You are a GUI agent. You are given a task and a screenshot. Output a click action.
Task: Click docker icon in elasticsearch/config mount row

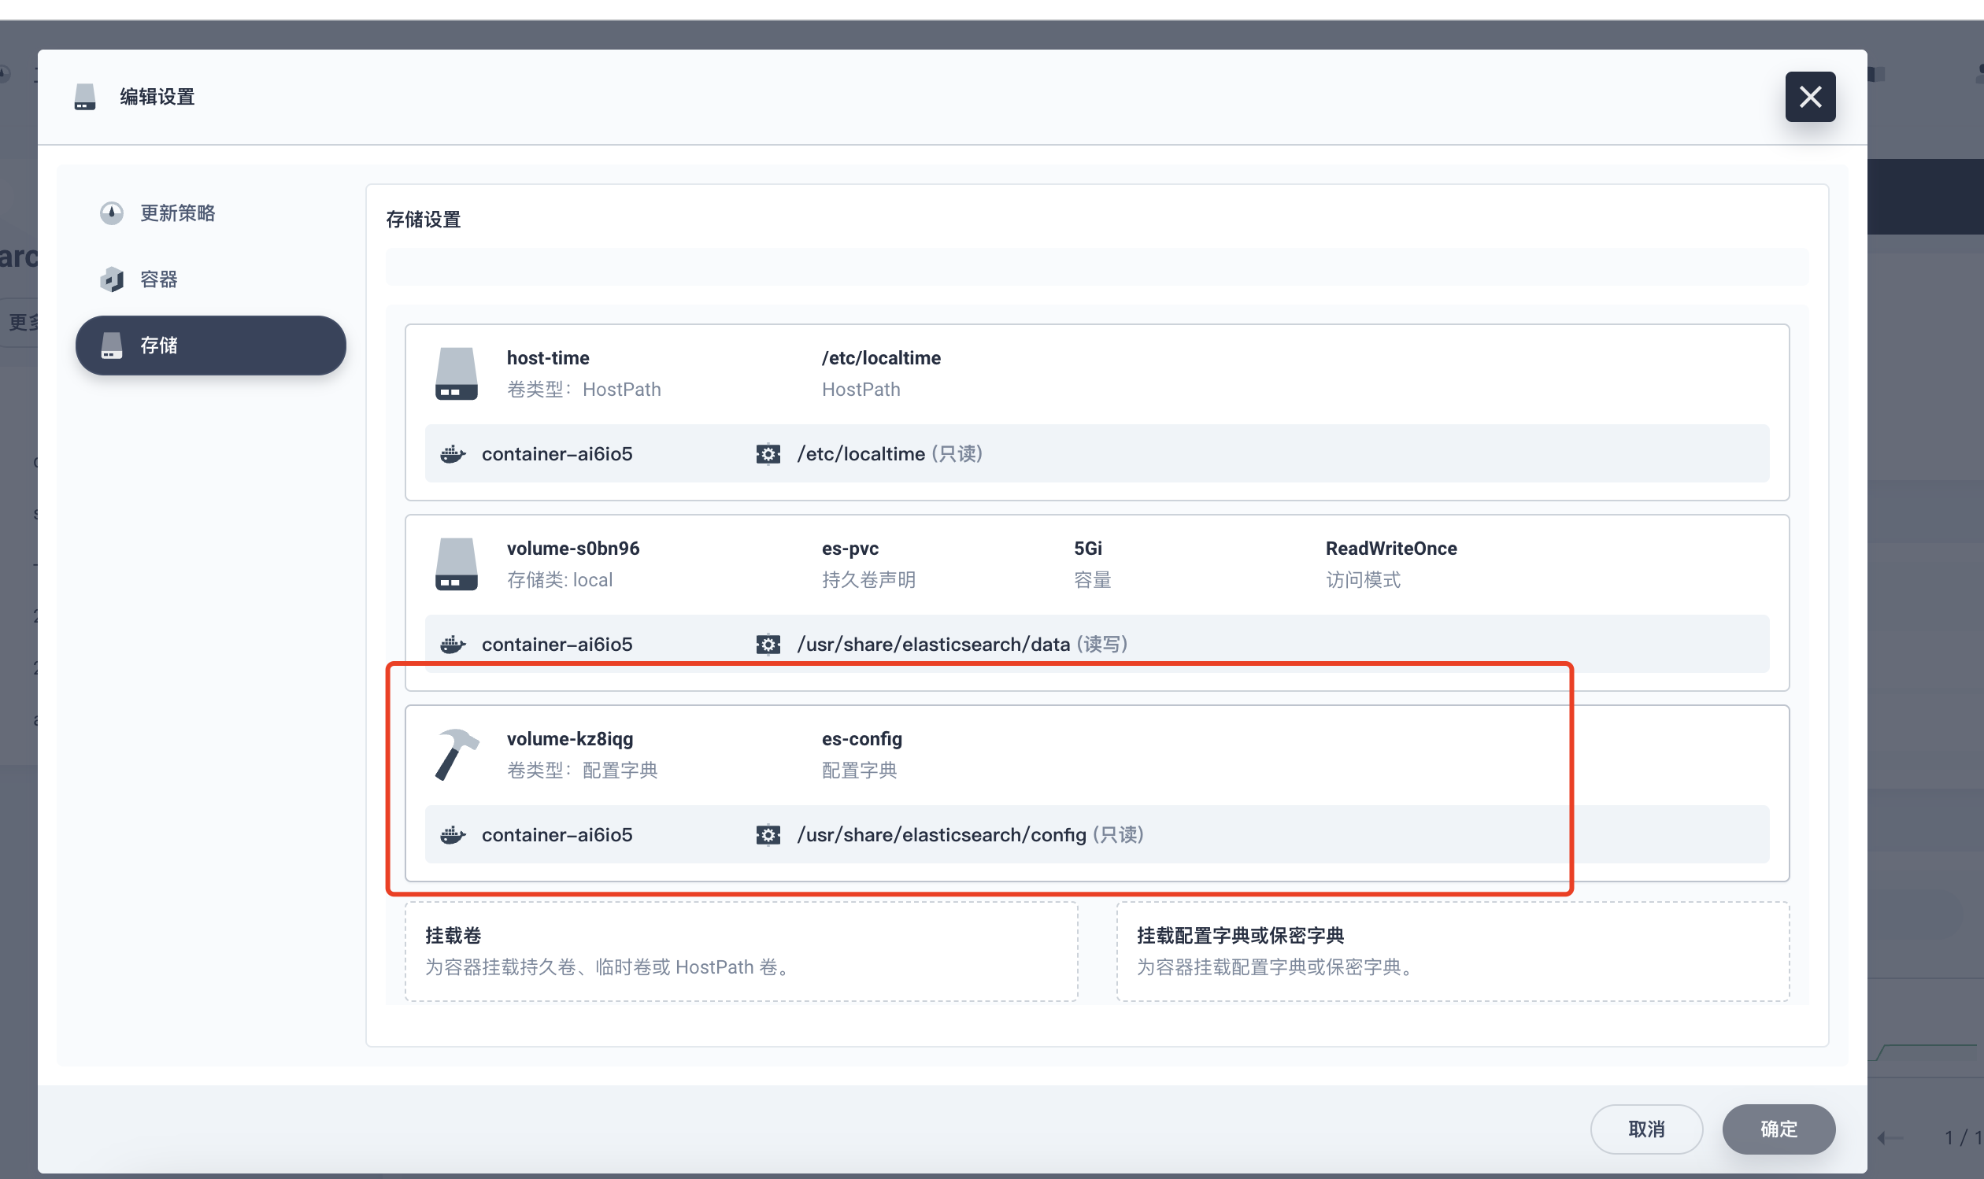(x=453, y=835)
